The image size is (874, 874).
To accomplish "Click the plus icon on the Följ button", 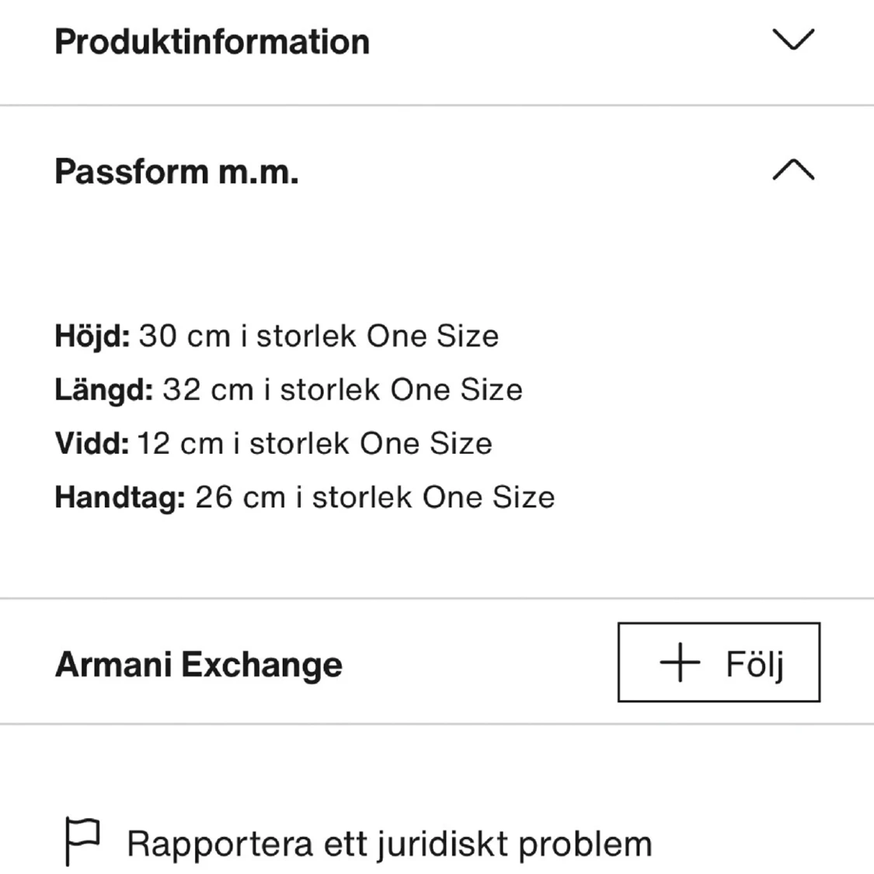I will [x=680, y=663].
